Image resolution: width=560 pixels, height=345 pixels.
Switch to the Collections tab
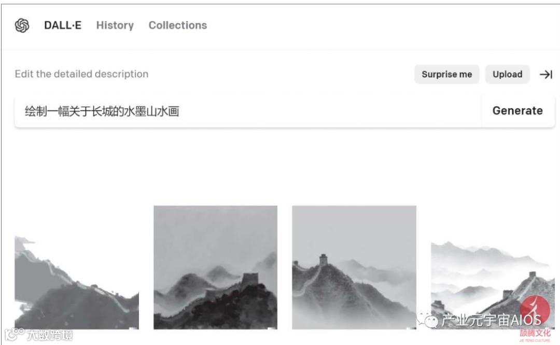(178, 25)
